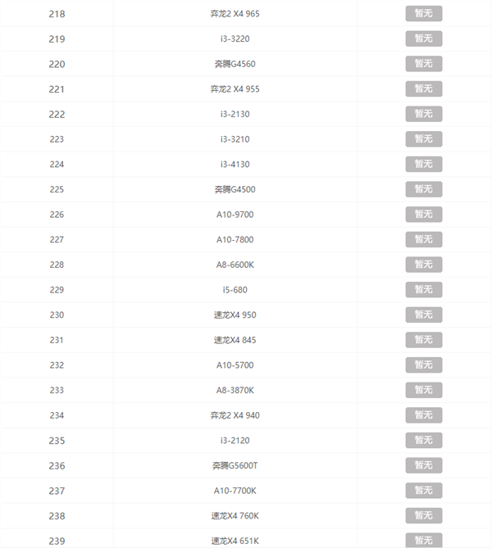Click the 暂无 button beside 奔腾G5600T

[423, 465]
